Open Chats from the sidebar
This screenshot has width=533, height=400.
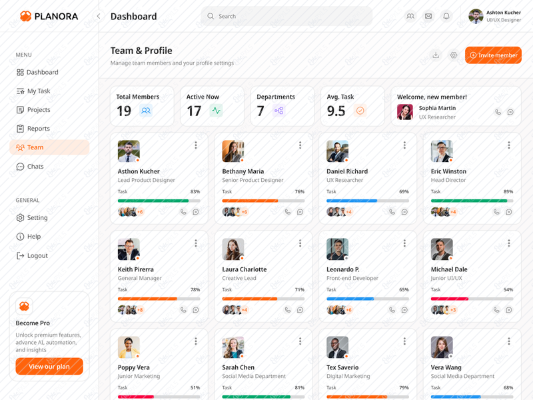pos(49,166)
